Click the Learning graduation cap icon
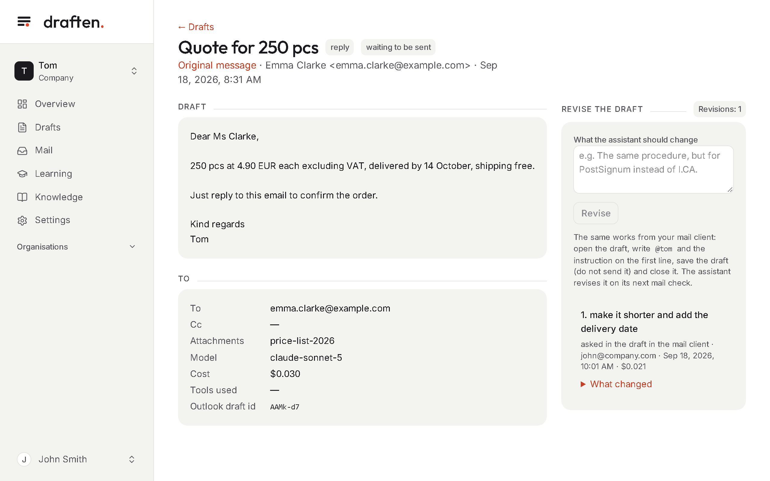770x481 pixels. [x=22, y=174]
